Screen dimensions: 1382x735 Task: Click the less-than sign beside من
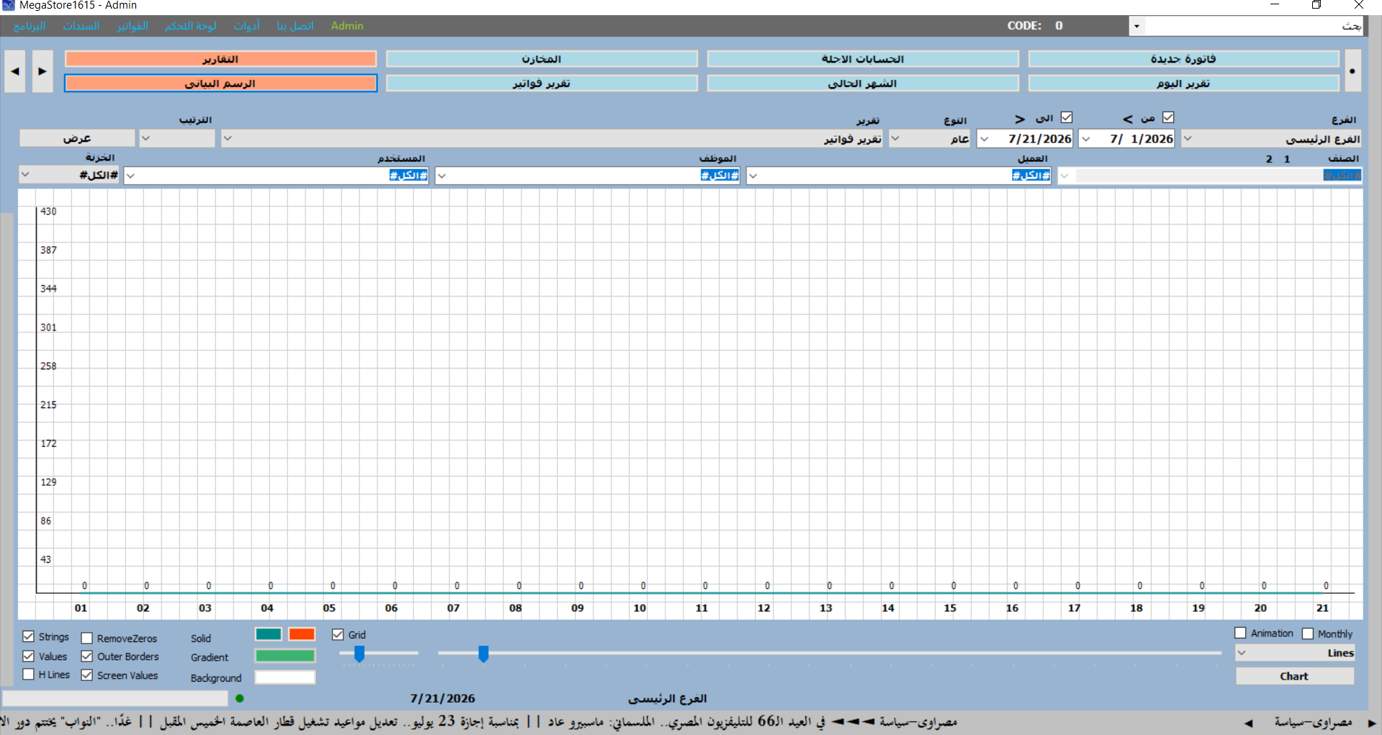click(1128, 119)
